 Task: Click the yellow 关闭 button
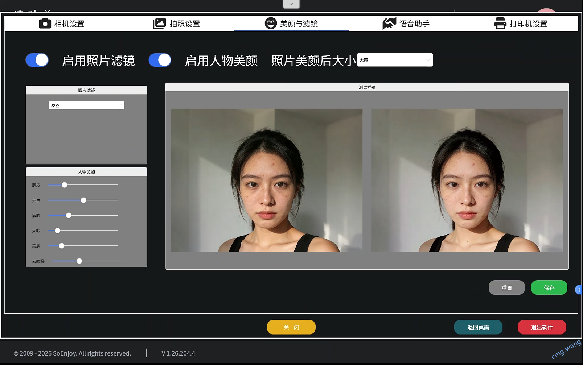pos(291,327)
